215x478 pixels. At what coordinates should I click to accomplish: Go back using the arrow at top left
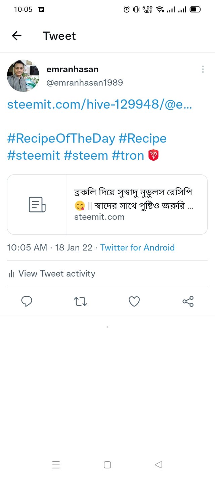click(16, 36)
